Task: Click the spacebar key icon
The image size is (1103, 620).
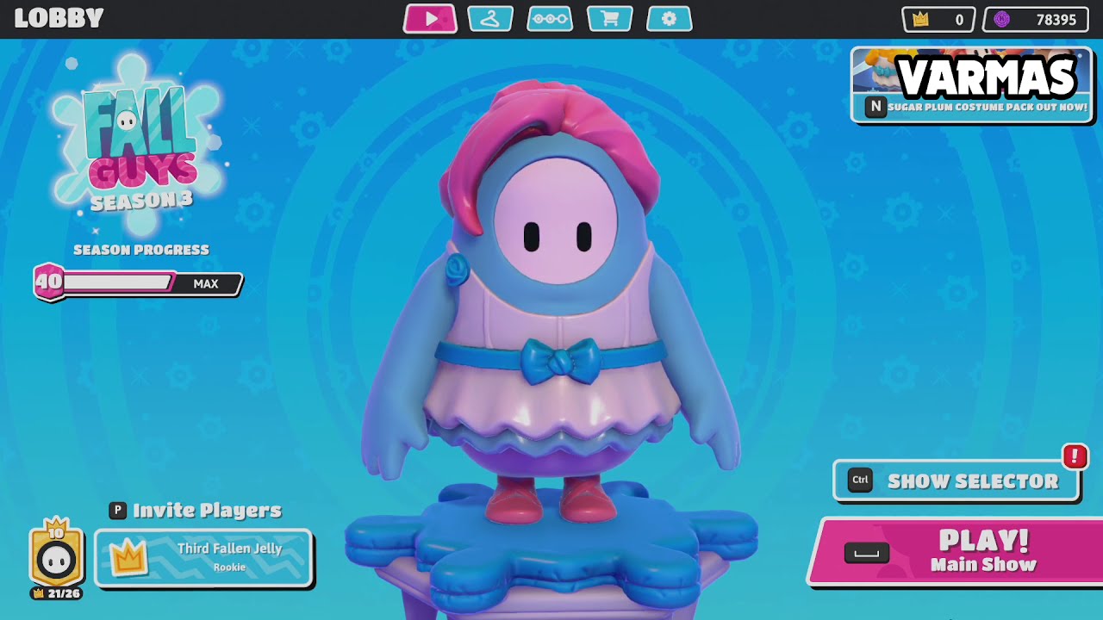Action: coord(866,554)
